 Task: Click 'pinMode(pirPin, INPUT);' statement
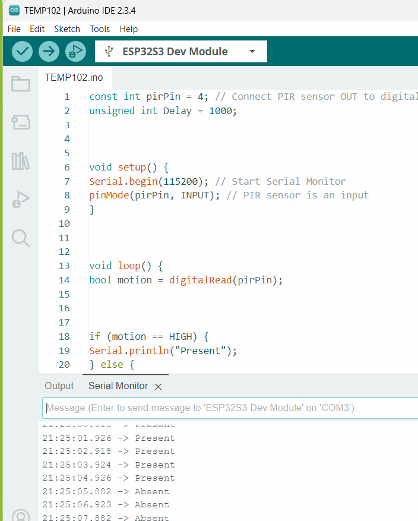click(154, 195)
